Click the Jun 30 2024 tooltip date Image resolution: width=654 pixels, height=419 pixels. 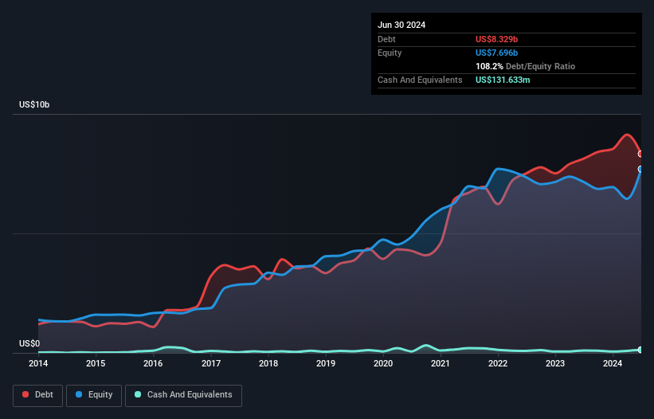401,25
